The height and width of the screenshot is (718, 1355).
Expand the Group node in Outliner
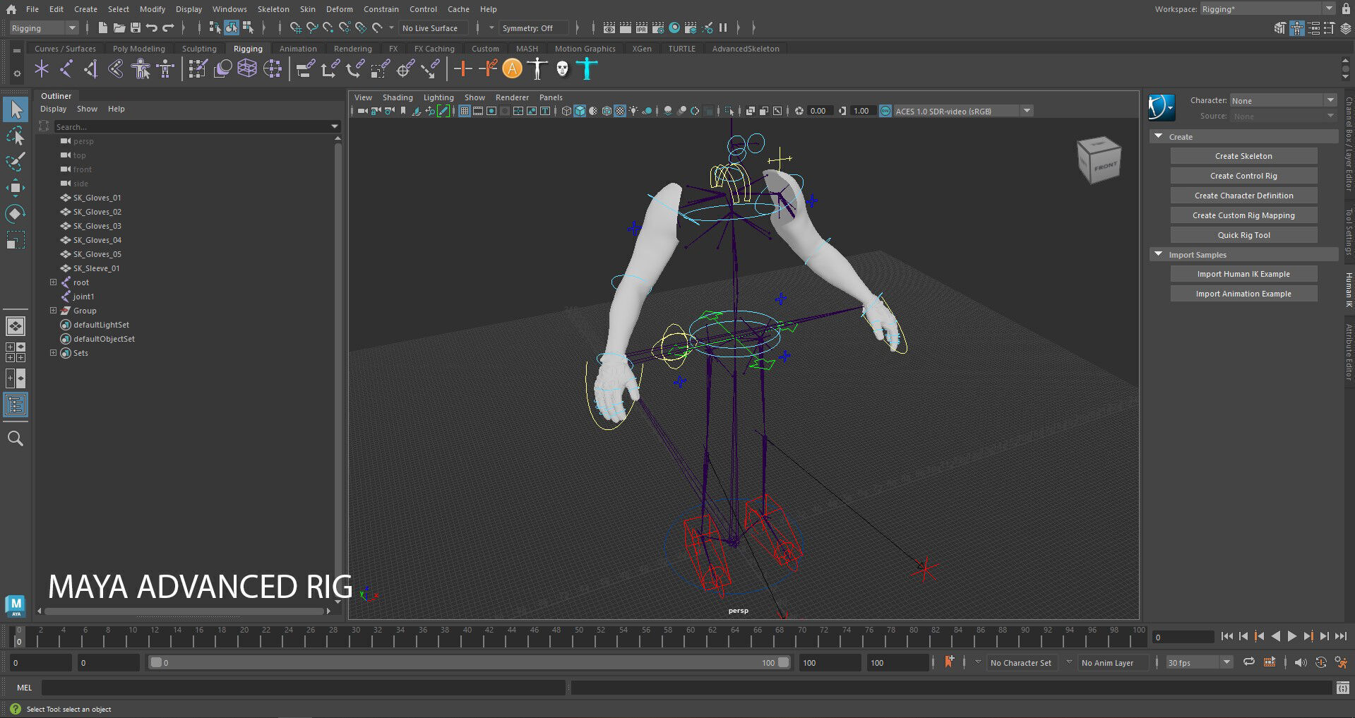click(x=53, y=311)
